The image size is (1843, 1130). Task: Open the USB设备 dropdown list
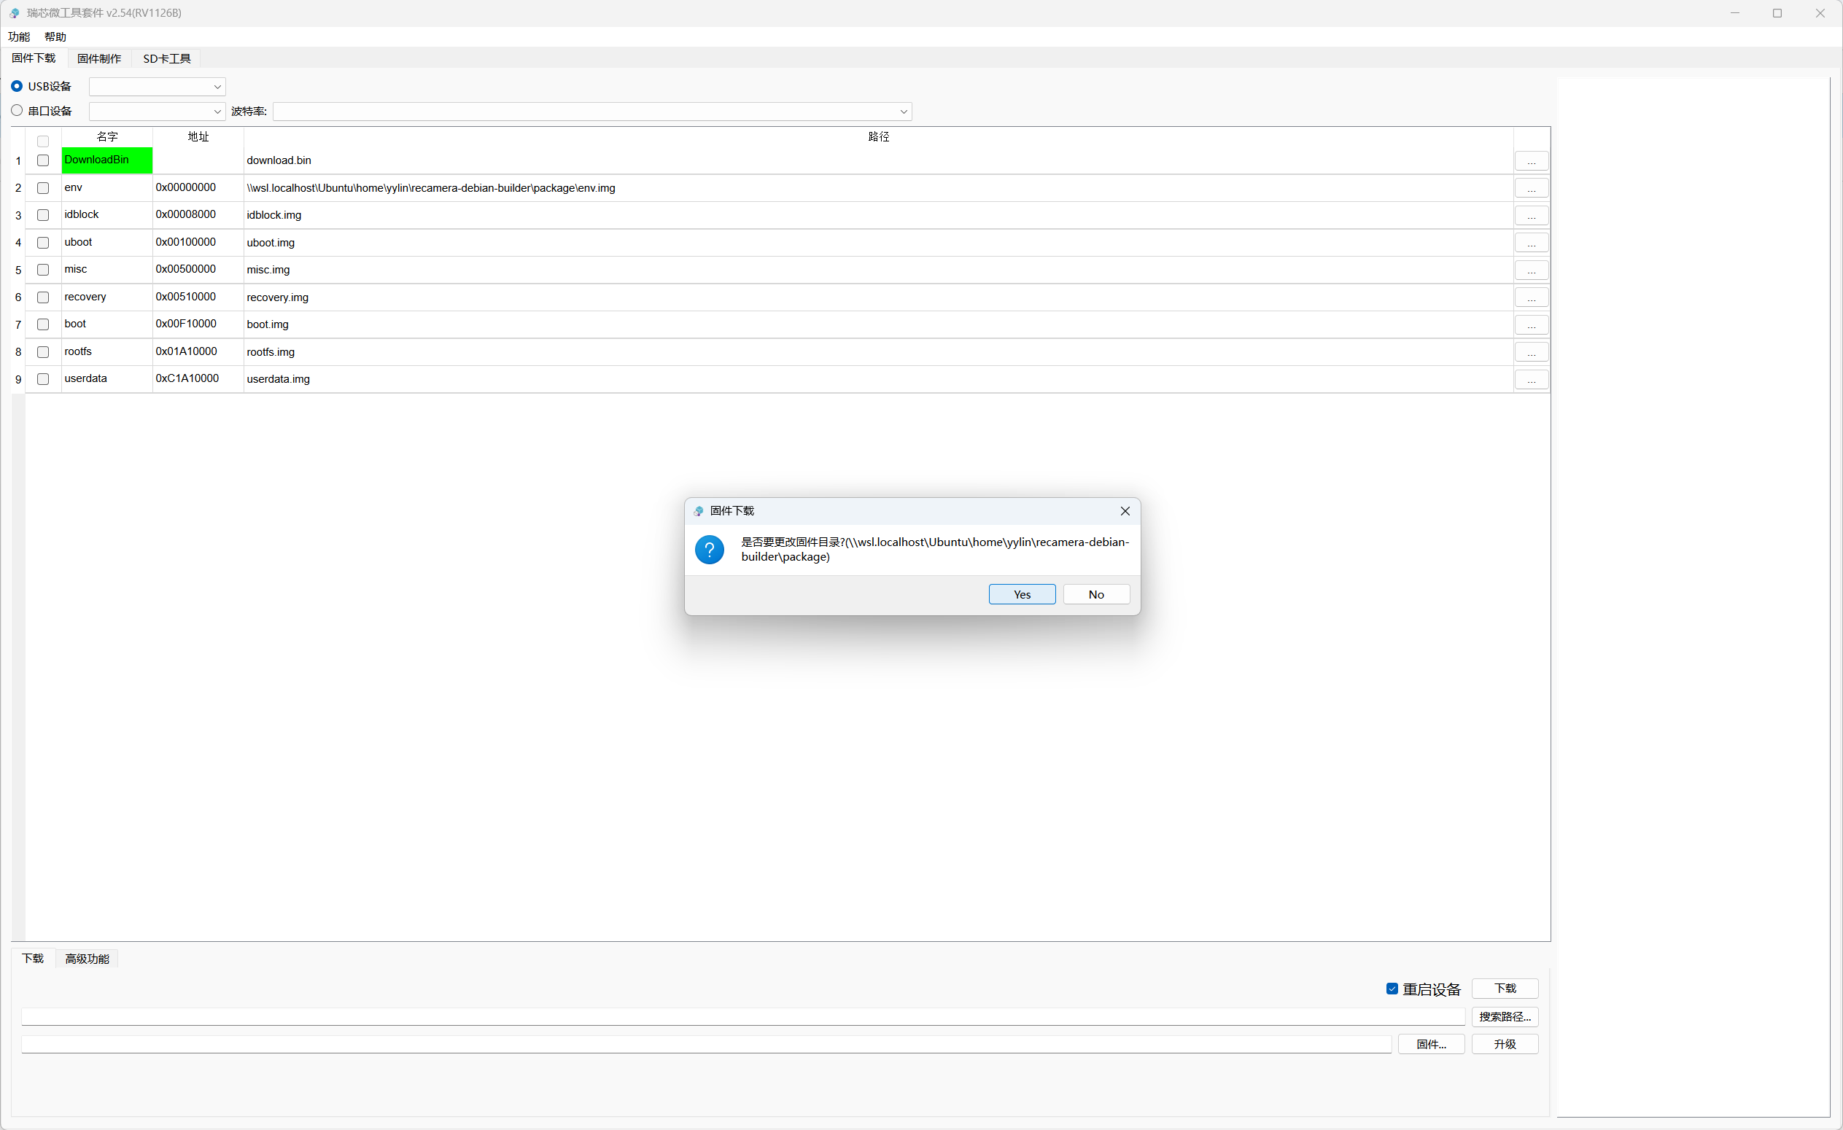pyautogui.click(x=157, y=87)
